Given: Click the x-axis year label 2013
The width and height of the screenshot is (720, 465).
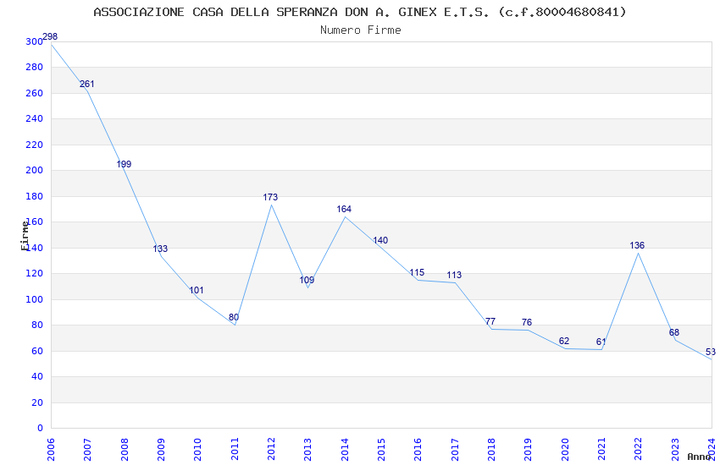Looking at the screenshot, I should coord(307,450).
